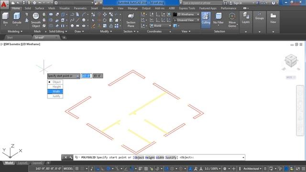Click the Move tool icon in Modify panel
The height and width of the screenshot is (172, 306).
105,14
